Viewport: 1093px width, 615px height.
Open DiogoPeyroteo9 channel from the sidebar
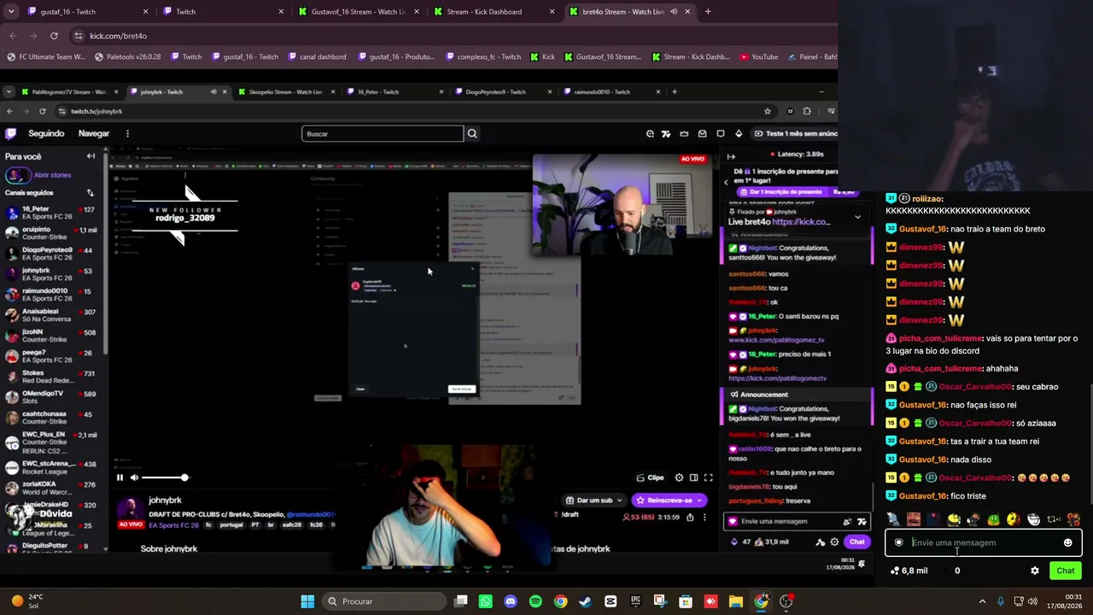coord(51,254)
